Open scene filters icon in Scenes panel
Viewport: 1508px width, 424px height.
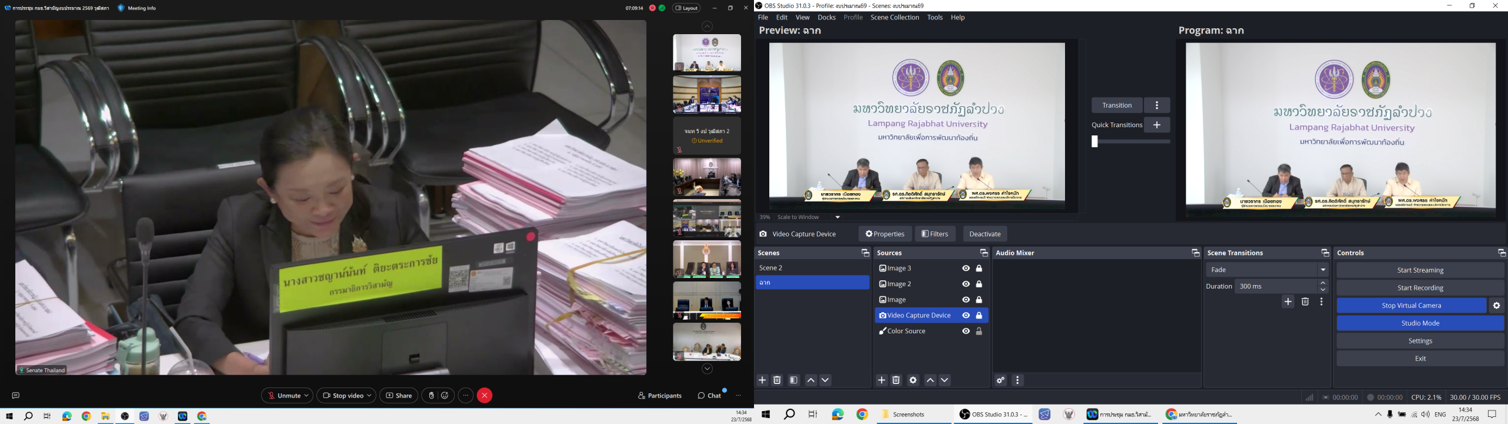point(793,380)
